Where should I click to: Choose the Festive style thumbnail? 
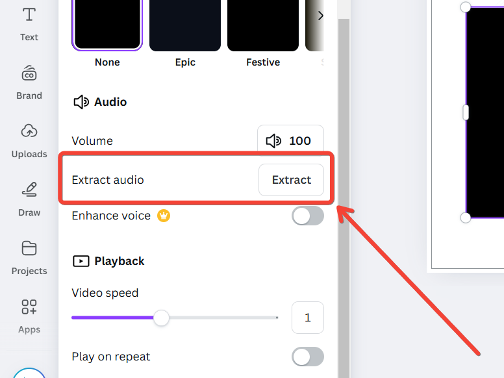pyautogui.click(x=263, y=25)
